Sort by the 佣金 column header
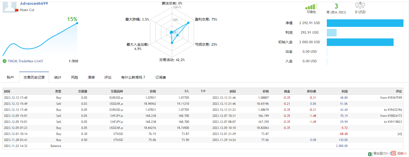 [287, 91]
